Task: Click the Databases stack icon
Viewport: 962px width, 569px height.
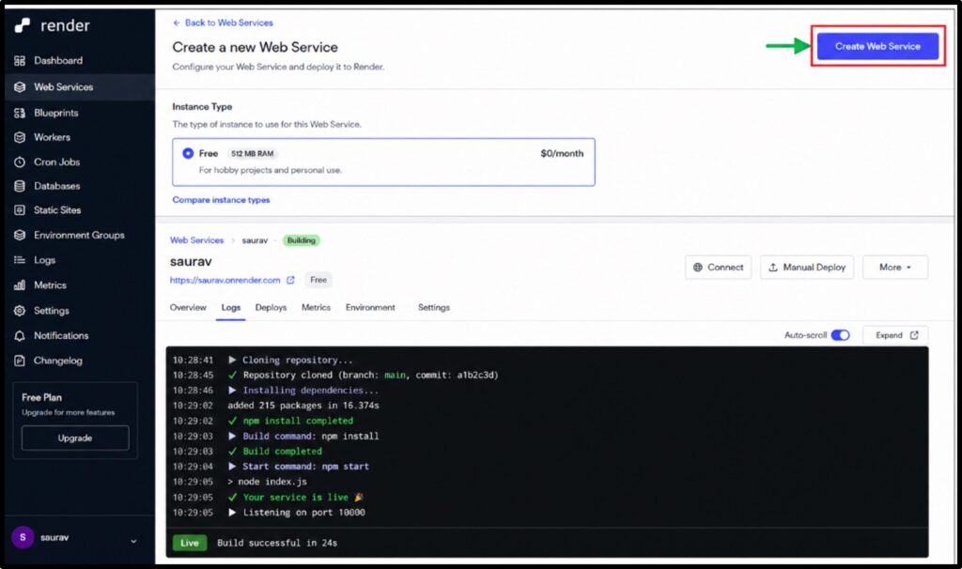Action: [20, 186]
